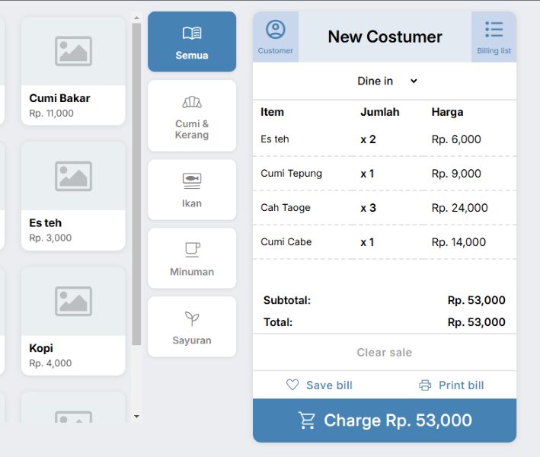The width and height of the screenshot is (540, 457).
Task: Click the croissant icon for Cumi & Kerang
Action: pyautogui.click(x=192, y=102)
